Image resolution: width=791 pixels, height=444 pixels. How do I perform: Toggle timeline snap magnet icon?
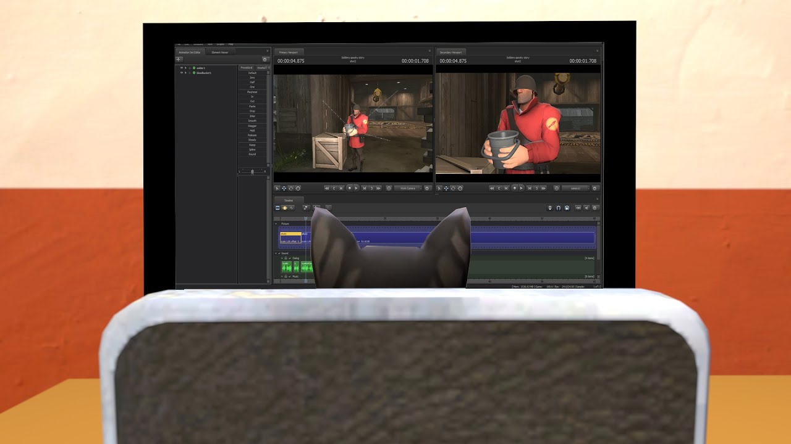click(x=550, y=208)
